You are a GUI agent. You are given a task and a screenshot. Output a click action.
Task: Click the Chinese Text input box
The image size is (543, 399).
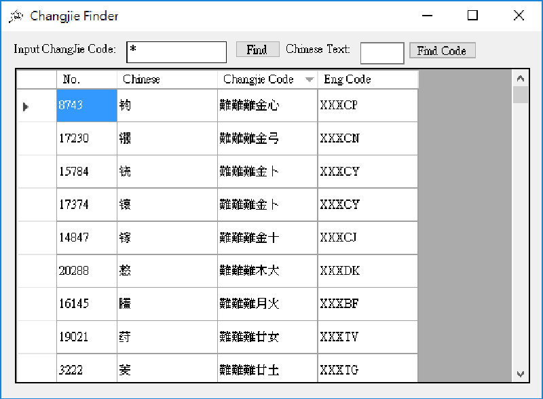[382, 52]
